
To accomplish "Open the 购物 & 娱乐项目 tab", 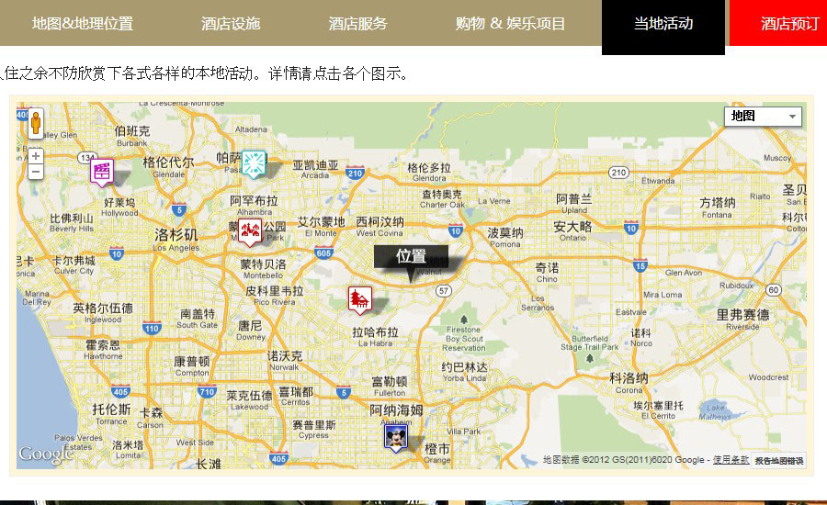I will 510,23.
